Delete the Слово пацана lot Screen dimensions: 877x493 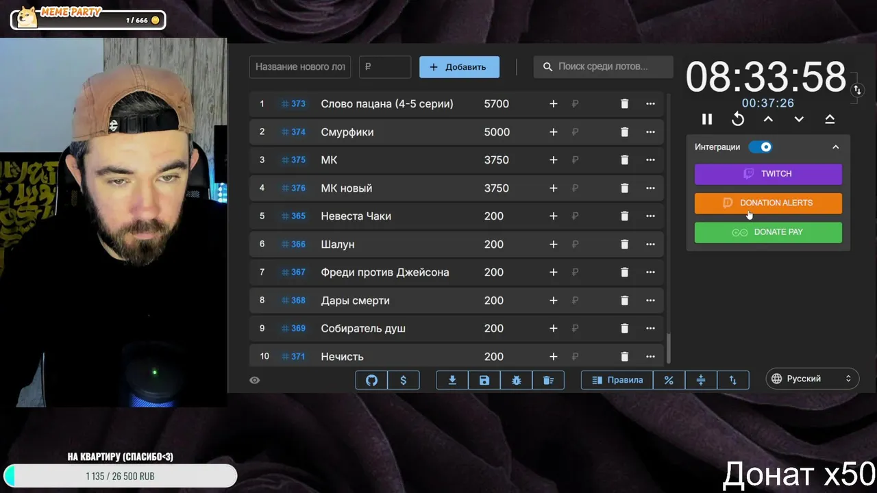pos(624,104)
